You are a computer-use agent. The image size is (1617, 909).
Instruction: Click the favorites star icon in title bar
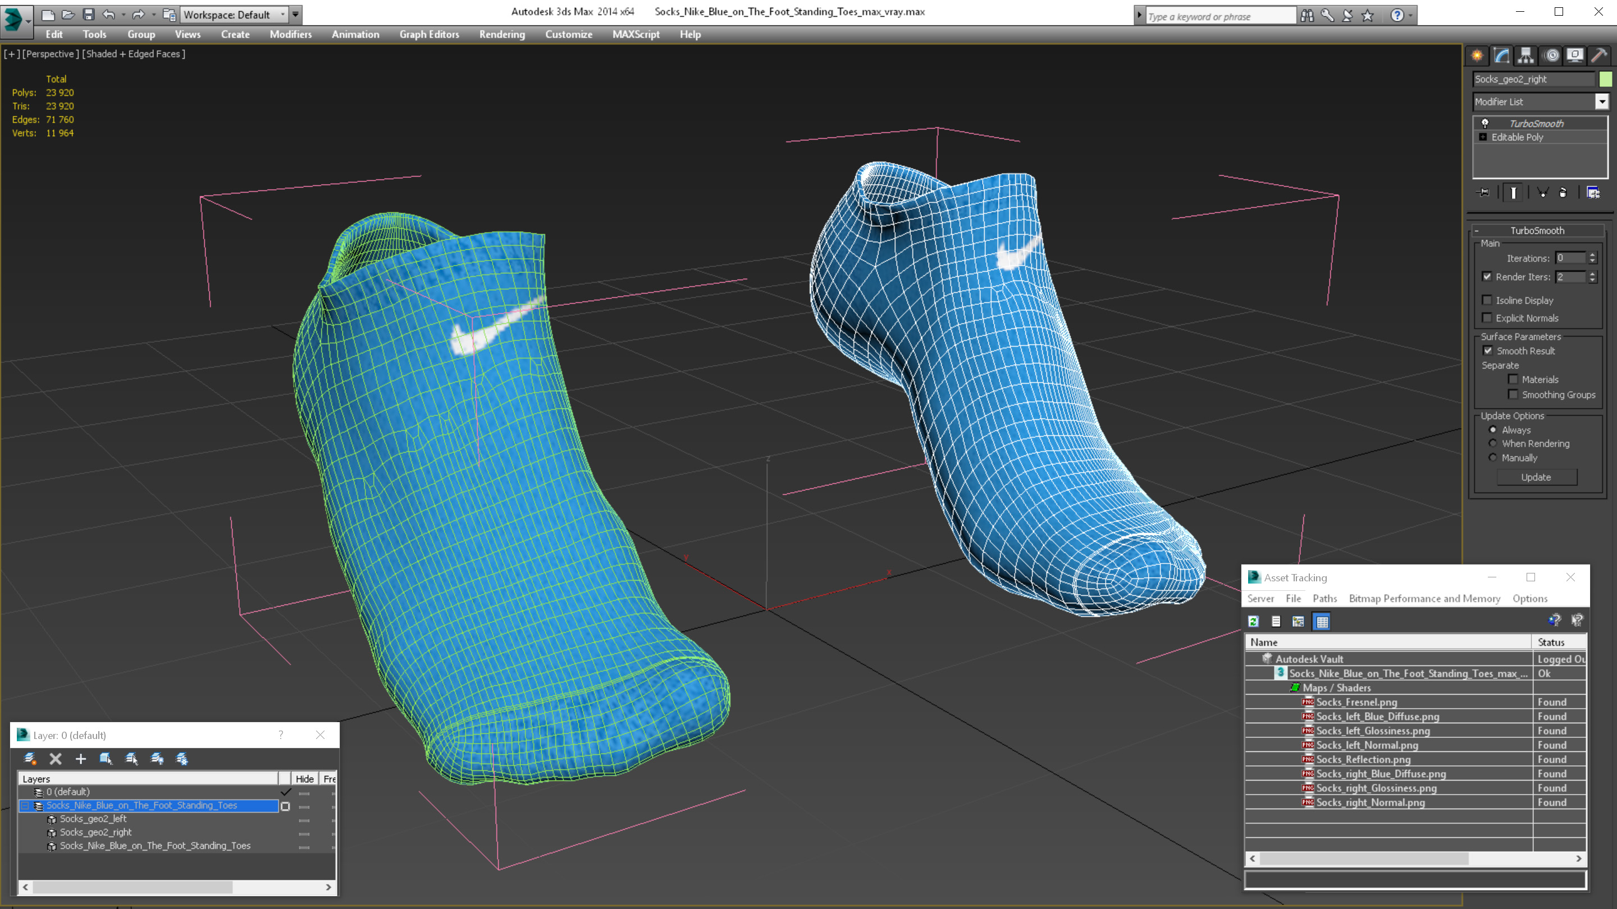1368,16
